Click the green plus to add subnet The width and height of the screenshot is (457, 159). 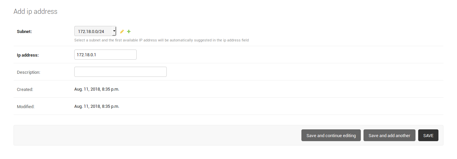point(129,31)
